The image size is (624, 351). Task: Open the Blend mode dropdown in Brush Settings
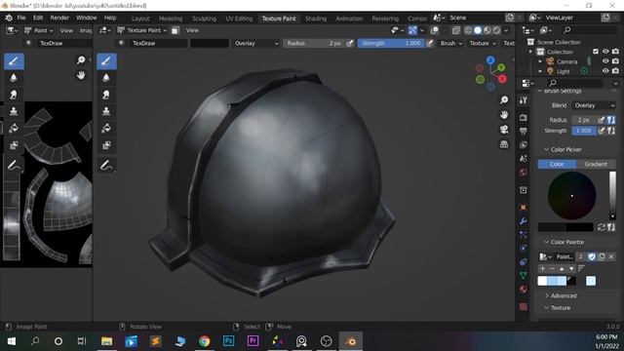[x=594, y=105]
